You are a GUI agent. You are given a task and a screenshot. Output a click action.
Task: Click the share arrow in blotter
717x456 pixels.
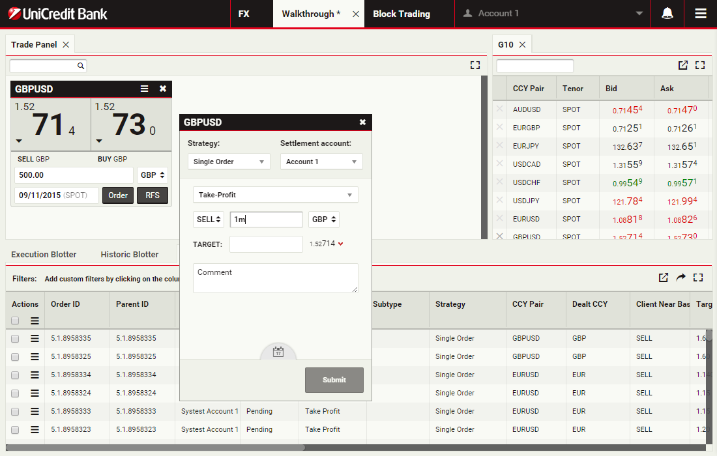[680, 278]
